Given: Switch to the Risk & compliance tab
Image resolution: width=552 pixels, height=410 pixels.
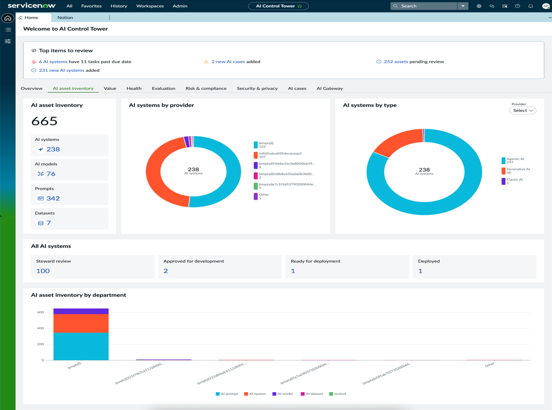Looking at the screenshot, I should [206, 88].
